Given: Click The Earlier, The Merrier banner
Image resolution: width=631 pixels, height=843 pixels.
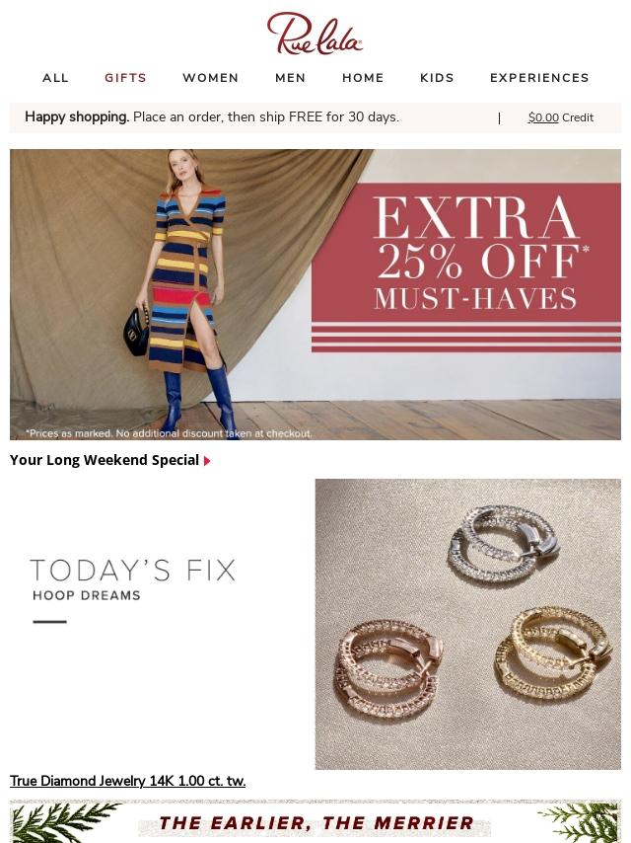Looking at the screenshot, I should tap(315, 821).
